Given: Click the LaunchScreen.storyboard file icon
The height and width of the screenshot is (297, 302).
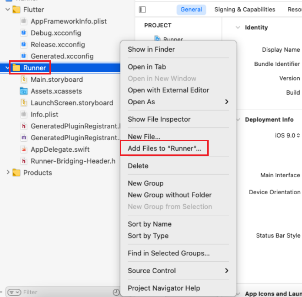Looking at the screenshot, I should tap(24, 103).
